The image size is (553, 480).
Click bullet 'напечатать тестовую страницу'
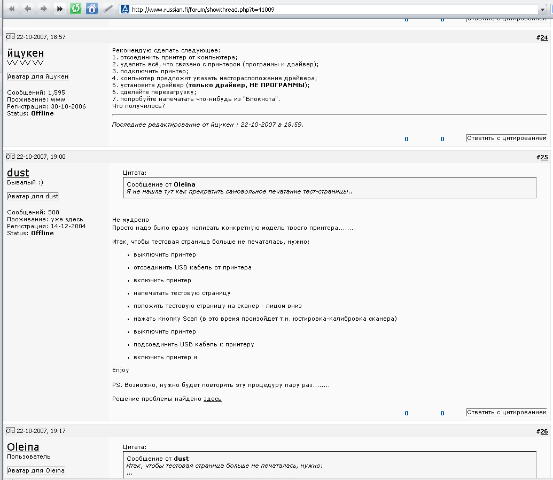pyautogui.click(x=182, y=293)
